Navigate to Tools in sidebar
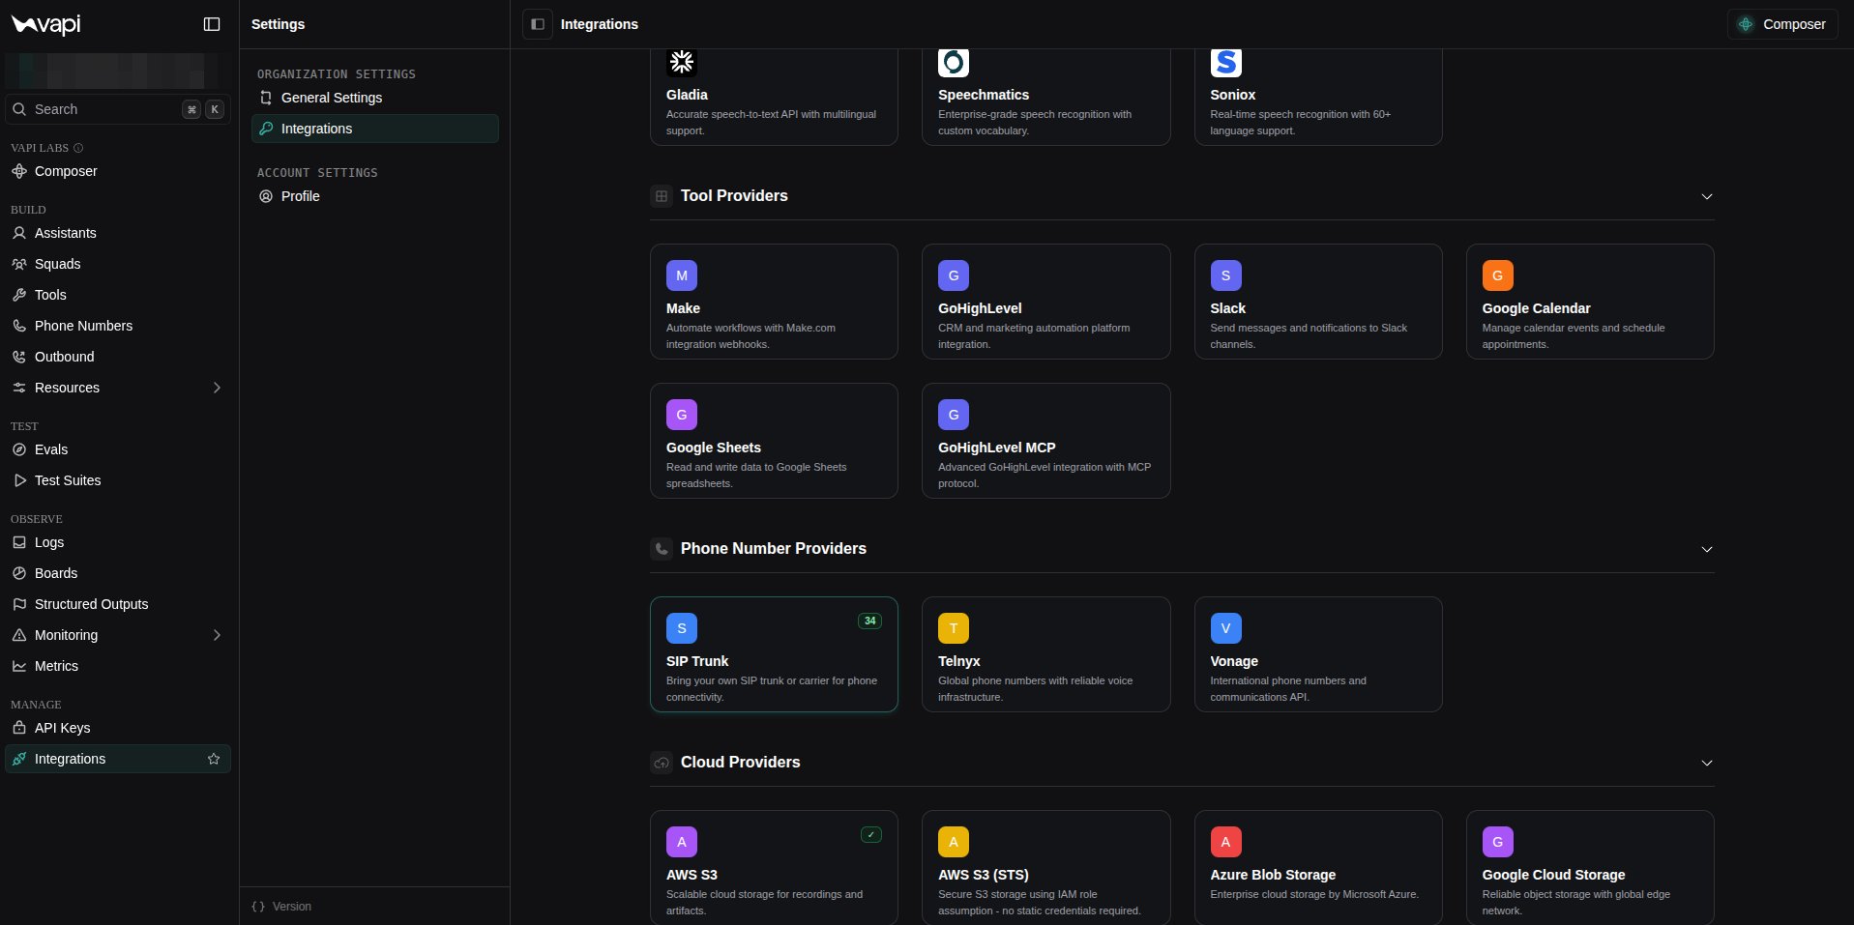 coord(117,295)
